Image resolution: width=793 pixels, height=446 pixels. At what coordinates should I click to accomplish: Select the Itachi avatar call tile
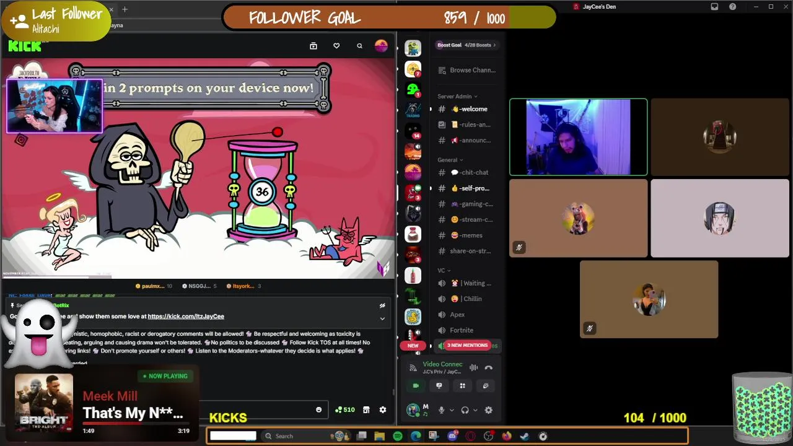(720, 218)
